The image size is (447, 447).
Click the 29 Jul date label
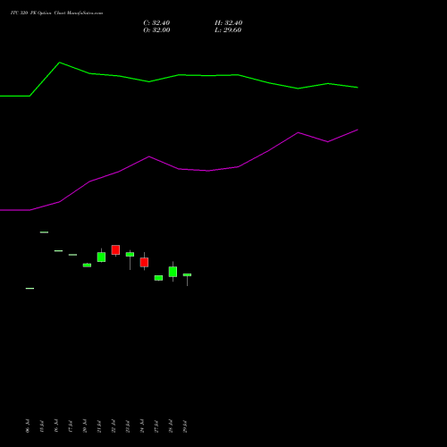point(185,426)
